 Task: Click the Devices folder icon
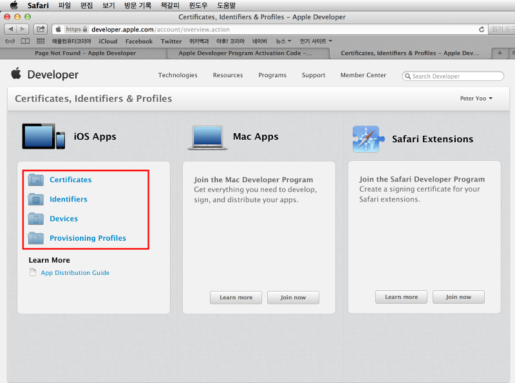click(36, 218)
